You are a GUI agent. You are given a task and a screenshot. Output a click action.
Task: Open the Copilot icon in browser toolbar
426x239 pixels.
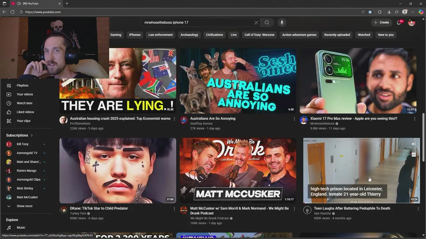click(x=421, y=12)
